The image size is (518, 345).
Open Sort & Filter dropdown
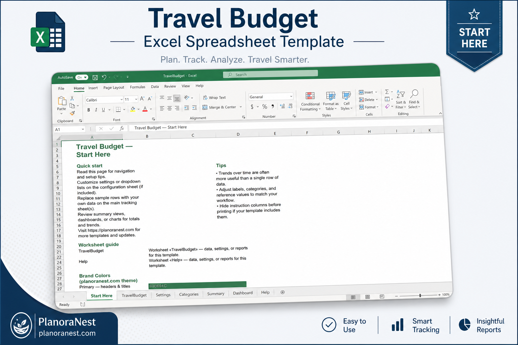[x=401, y=99]
